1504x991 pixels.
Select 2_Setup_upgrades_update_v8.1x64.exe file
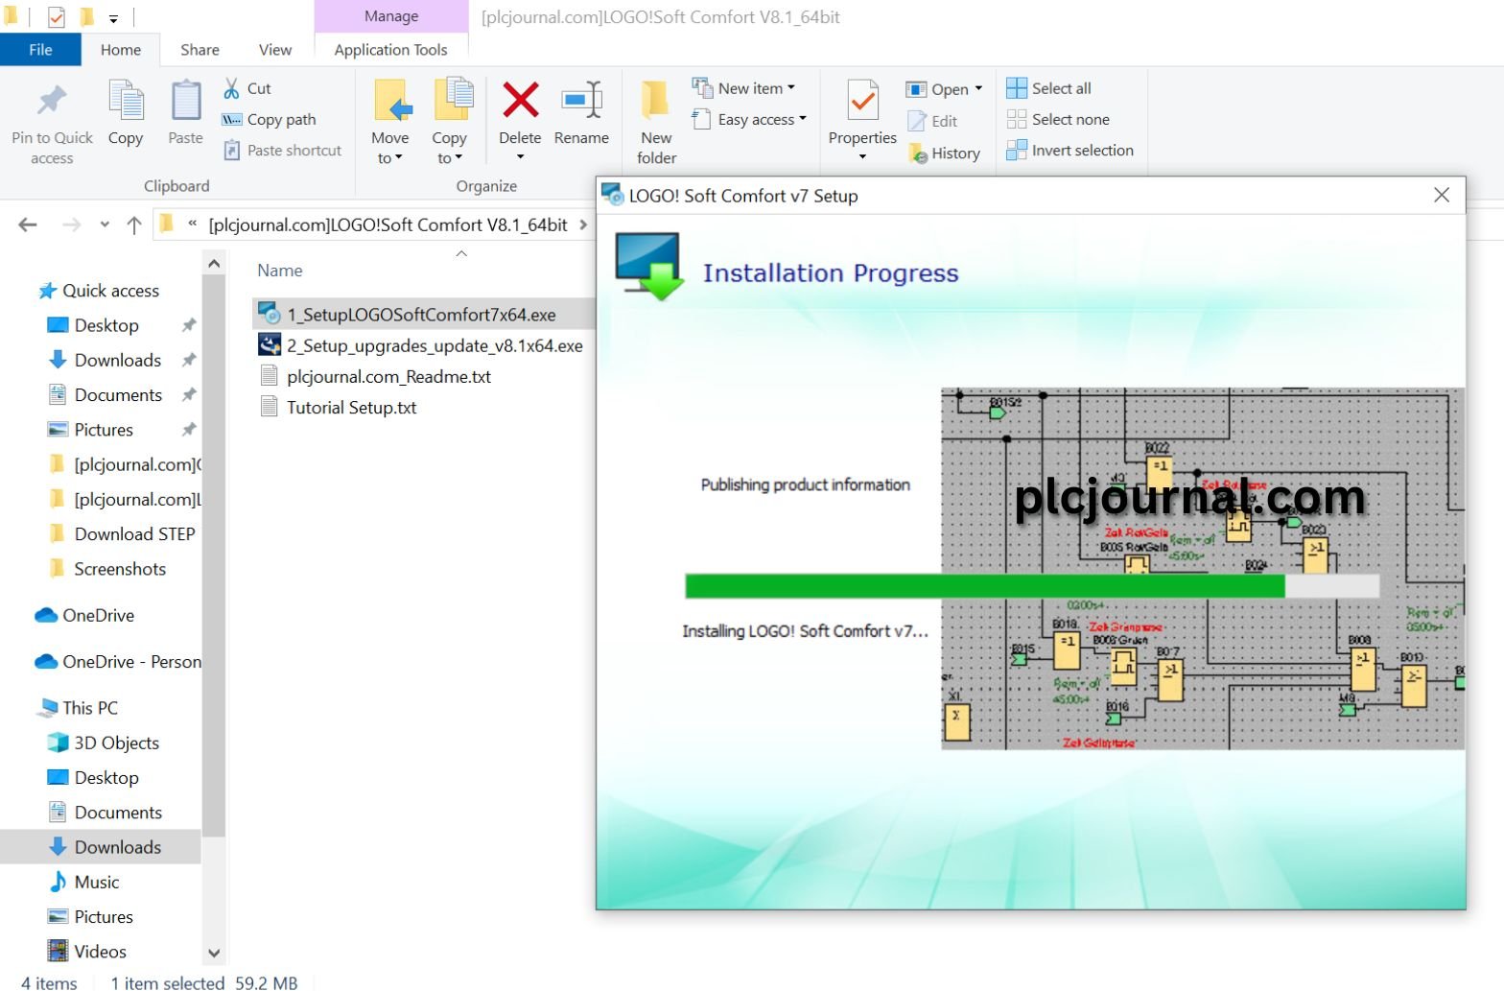pyautogui.click(x=434, y=346)
